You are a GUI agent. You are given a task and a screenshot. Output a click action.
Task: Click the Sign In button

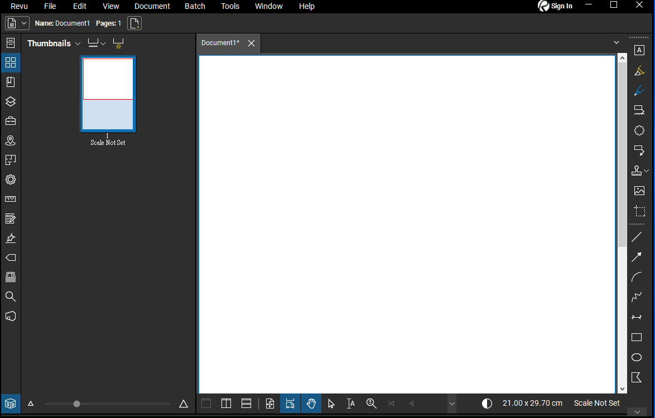[x=555, y=6]
